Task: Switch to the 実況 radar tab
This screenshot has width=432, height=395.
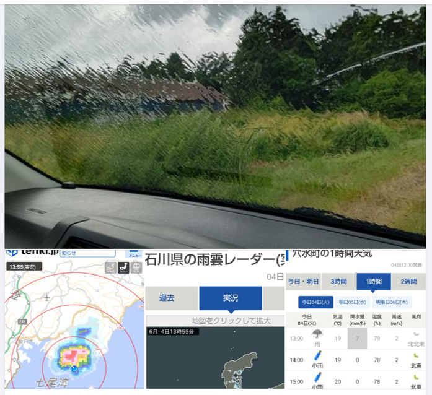Action: (x=231, y=298)
